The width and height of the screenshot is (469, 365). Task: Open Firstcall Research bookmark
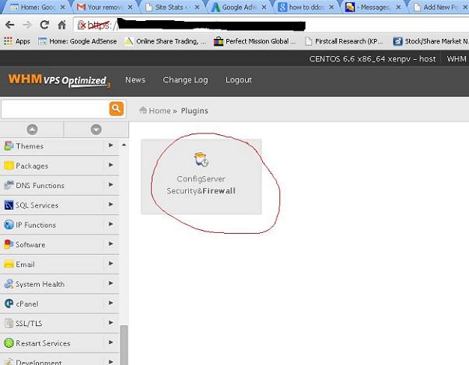[x=344, y=41]
